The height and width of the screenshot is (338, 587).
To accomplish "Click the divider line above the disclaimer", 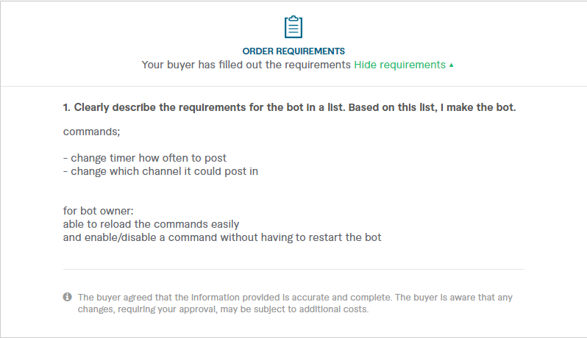I will (293, 269).
